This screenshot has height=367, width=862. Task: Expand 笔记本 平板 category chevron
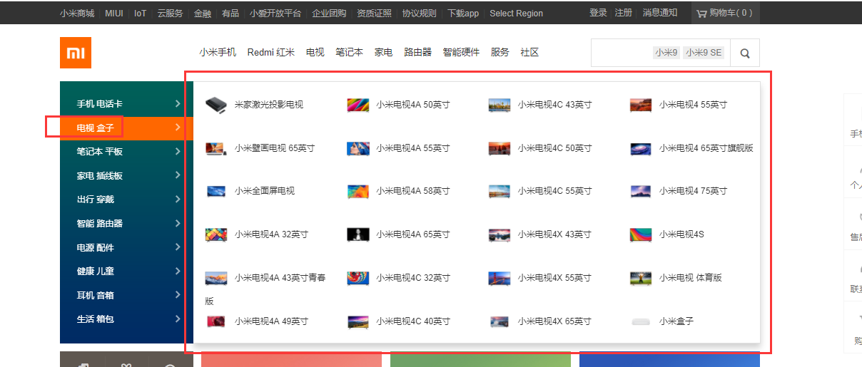(x=178, y=151)
